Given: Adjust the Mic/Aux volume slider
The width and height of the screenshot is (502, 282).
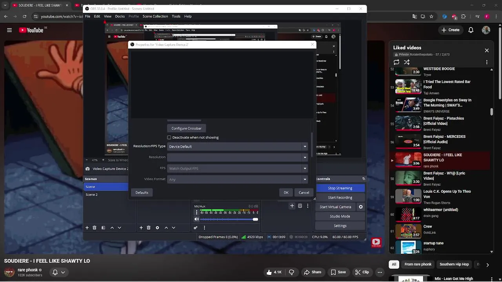Looking at the screenshot, I should tap(229, 219).
